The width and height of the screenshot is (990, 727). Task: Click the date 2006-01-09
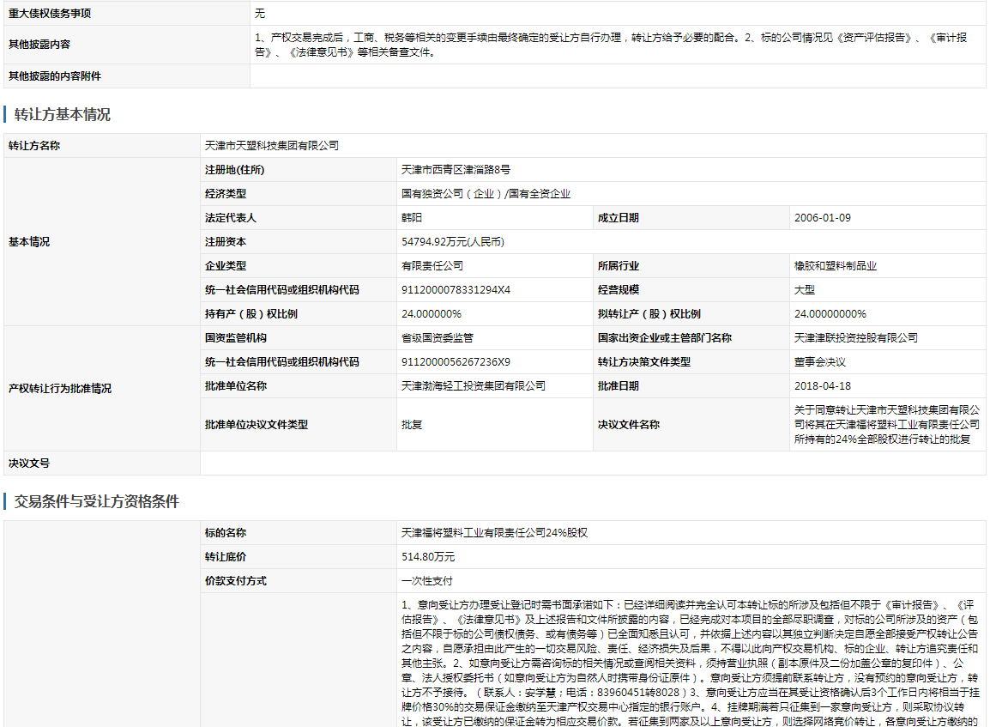pyautogui.click(x=823, y=217)
